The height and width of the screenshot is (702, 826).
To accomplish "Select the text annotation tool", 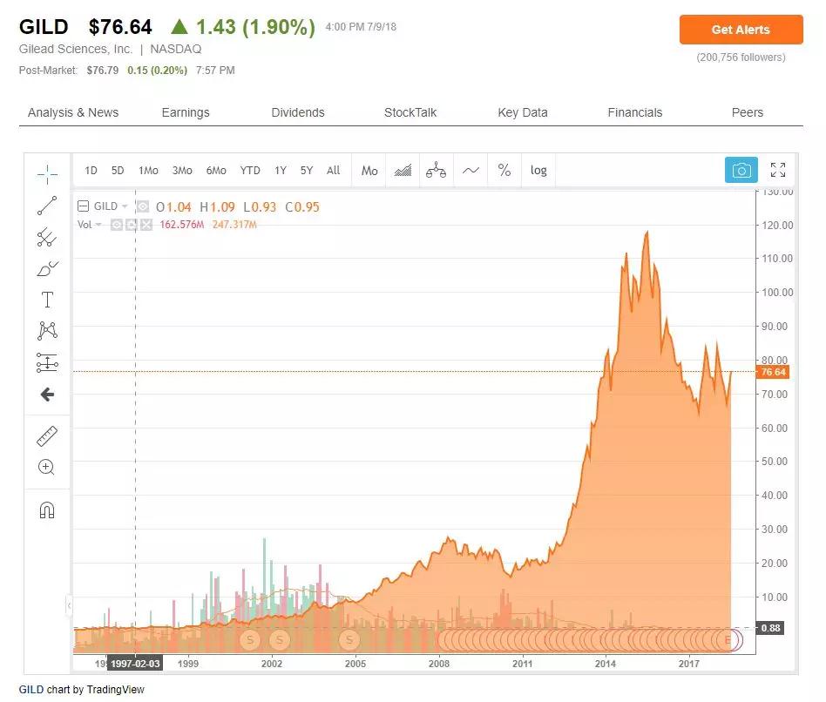I will coord(47,300).
